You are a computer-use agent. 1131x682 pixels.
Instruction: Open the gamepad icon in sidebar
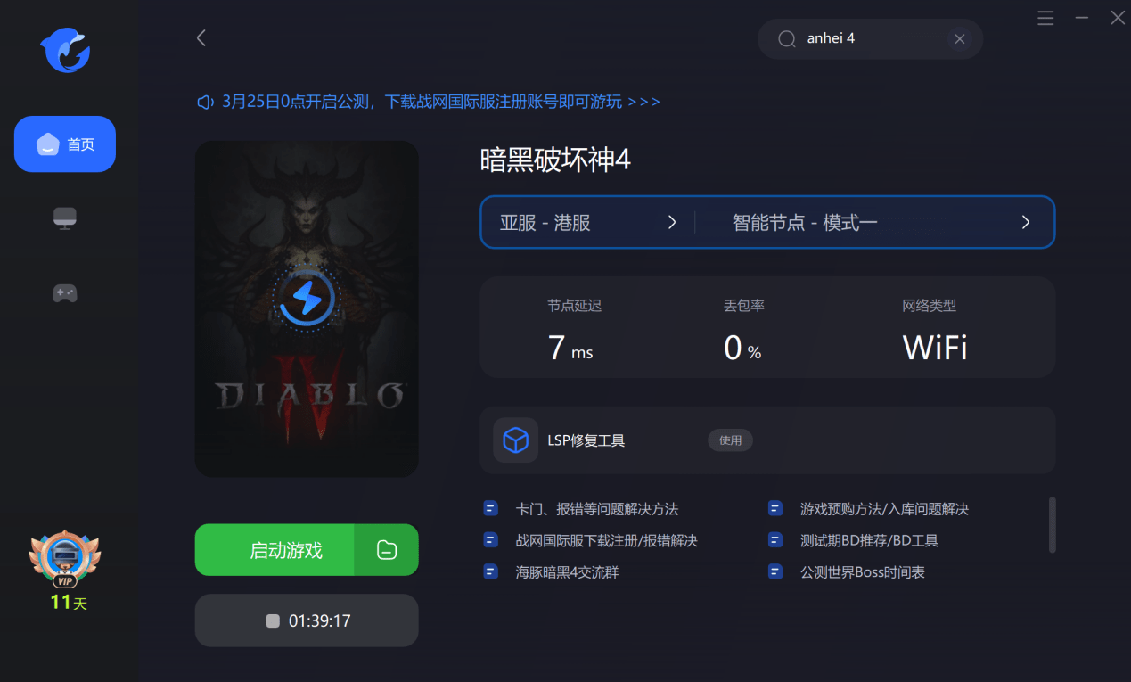[x=65, y=292]
